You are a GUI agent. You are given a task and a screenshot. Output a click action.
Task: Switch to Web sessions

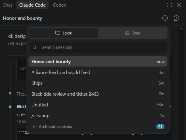tap(133, 33)
